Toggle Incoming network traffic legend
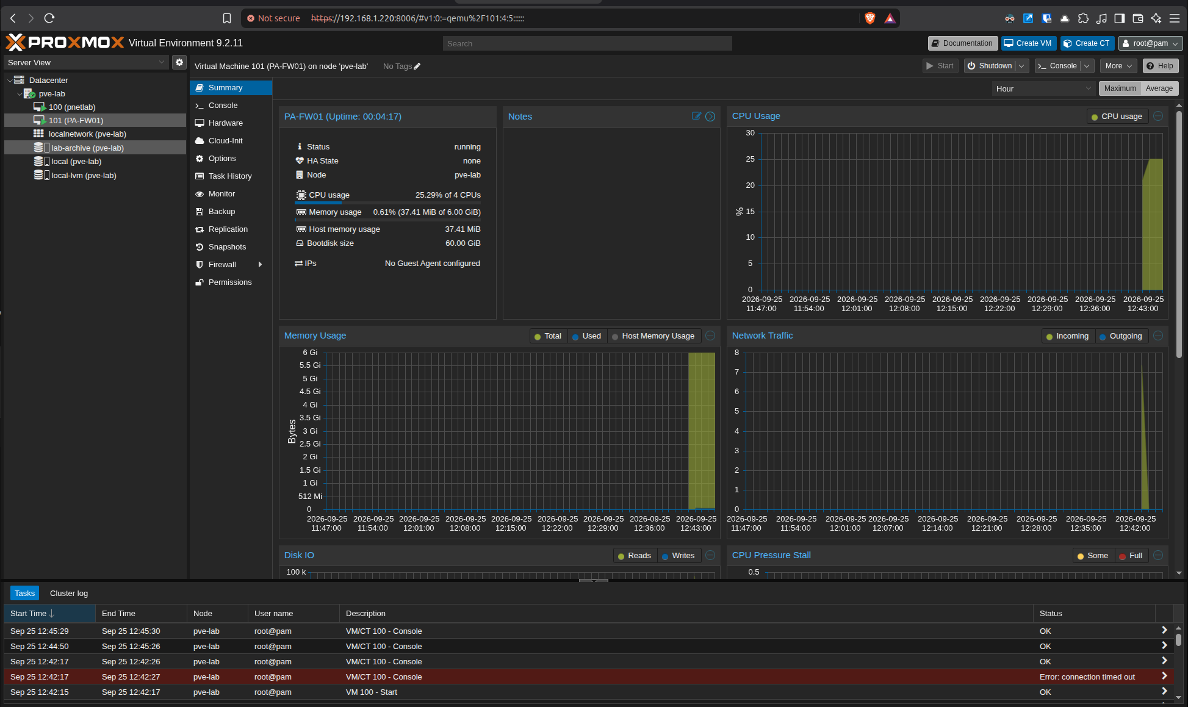 tap(1068, 336)
